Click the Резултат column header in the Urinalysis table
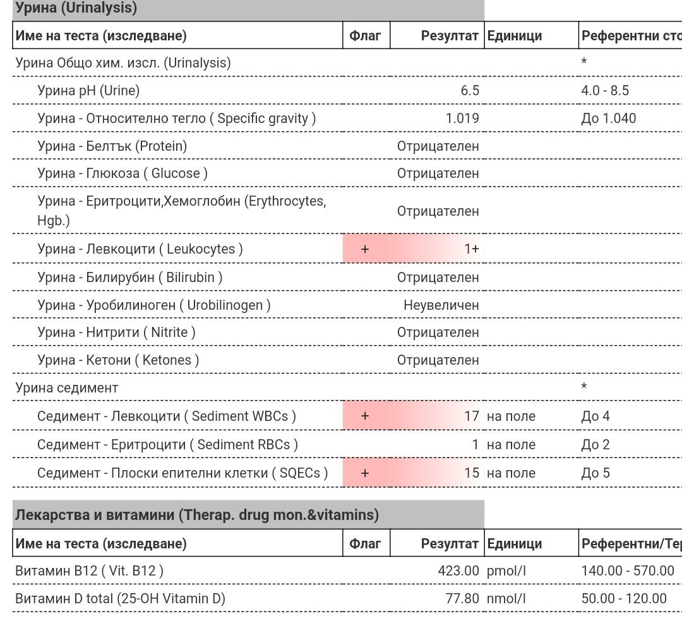 pyautogui.click(x=449, y=36)
